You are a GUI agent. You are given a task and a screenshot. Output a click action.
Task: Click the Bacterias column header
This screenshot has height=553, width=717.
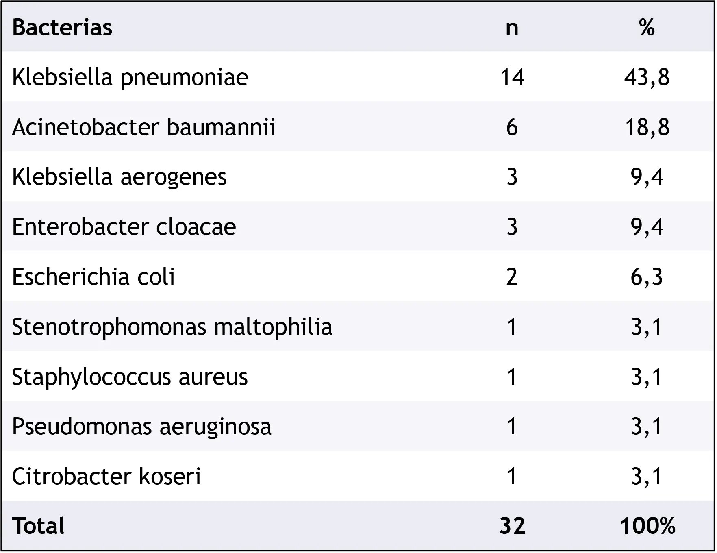point(62,28)
